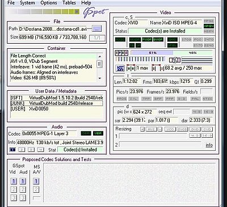Screen dimensions: 227x207
Task: Open the Help menu
Action: point(86,3)
